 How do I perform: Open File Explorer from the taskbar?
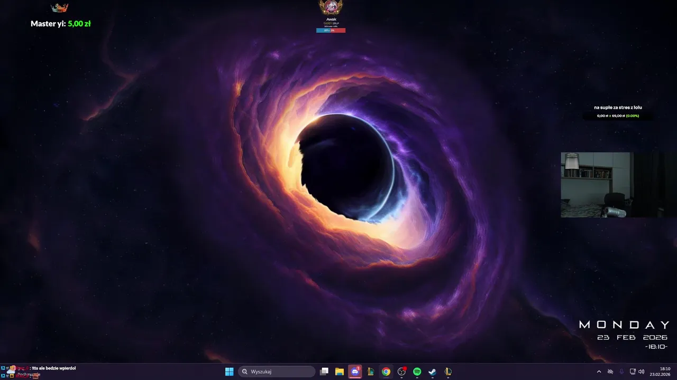tap(340, 372)
